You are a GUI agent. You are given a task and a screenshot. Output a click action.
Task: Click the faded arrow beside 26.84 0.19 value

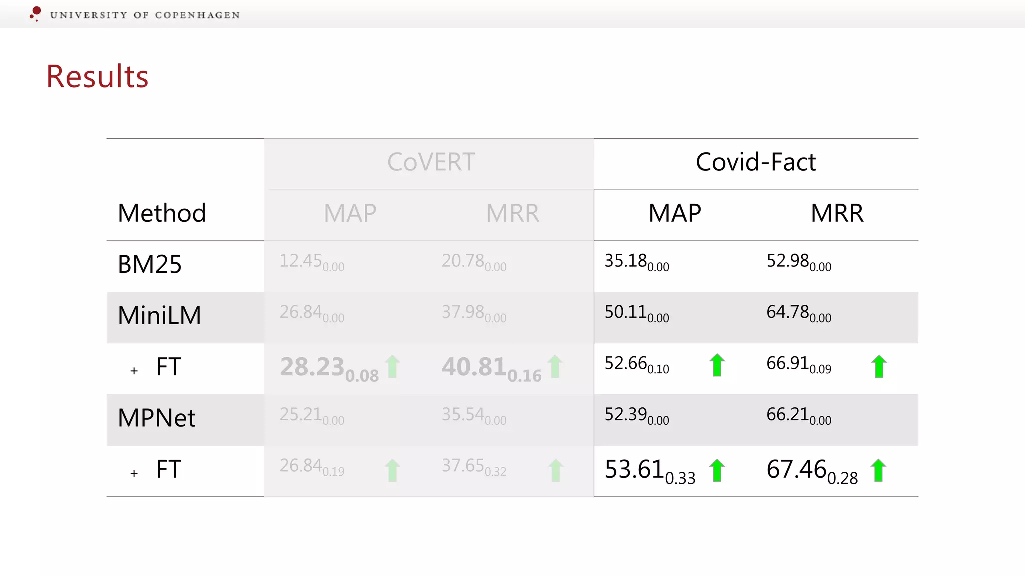click(393, 470)
